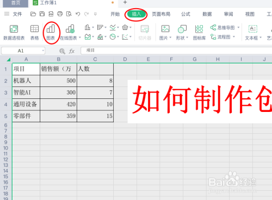Select cell with value 359
Screen dimensions: 272x200
[x=58, y=116]
